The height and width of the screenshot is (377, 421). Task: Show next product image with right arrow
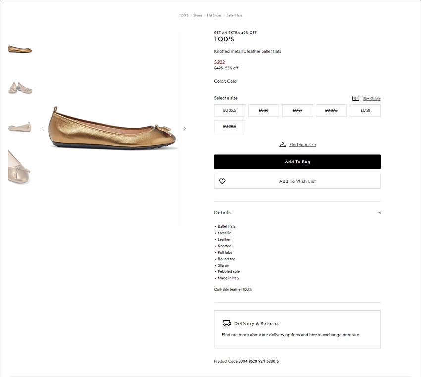(x=184, y=129)
